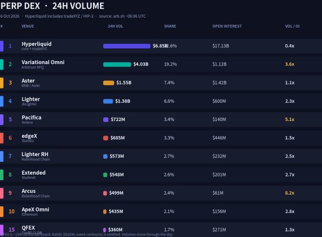
Task: Click the $4.03B volume value
Action: 141,64
